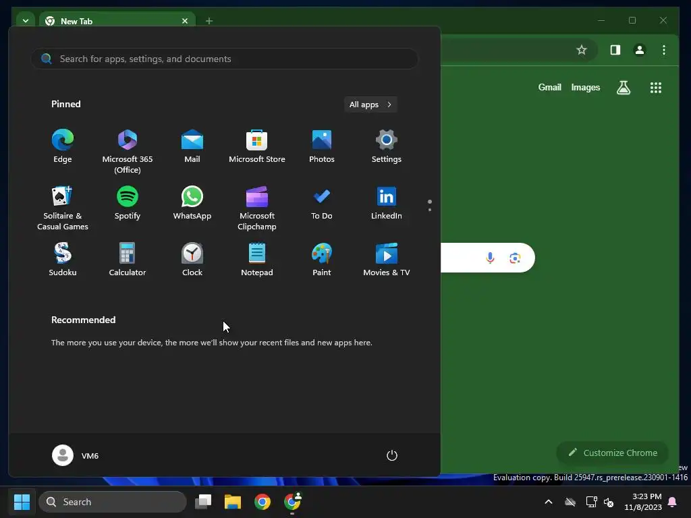This screenshot has height=518, width=691.
Task: Expand the All apps list
Action: [370, 105]
